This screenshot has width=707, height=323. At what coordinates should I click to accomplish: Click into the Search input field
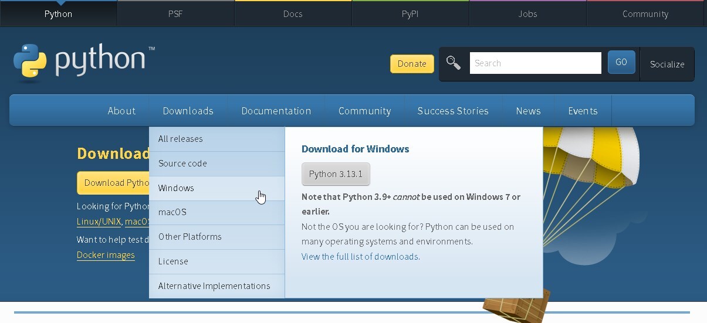point(536,63)
